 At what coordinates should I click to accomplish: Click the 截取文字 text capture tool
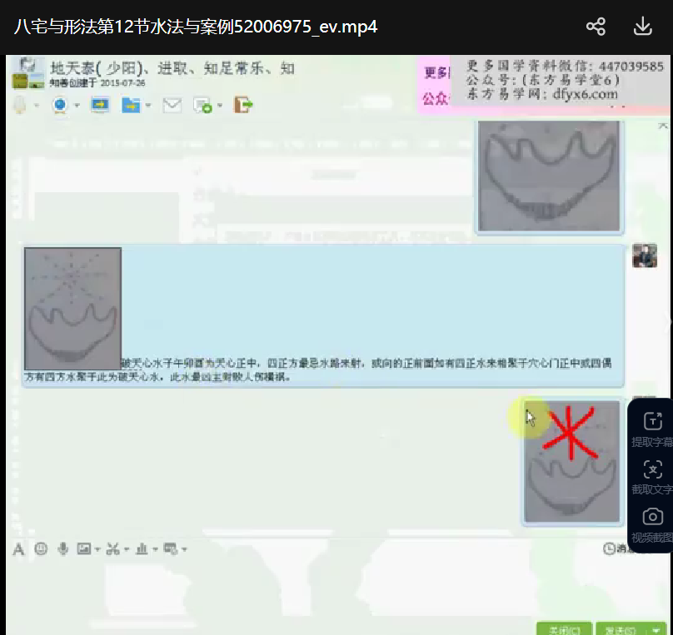[652, 478]
